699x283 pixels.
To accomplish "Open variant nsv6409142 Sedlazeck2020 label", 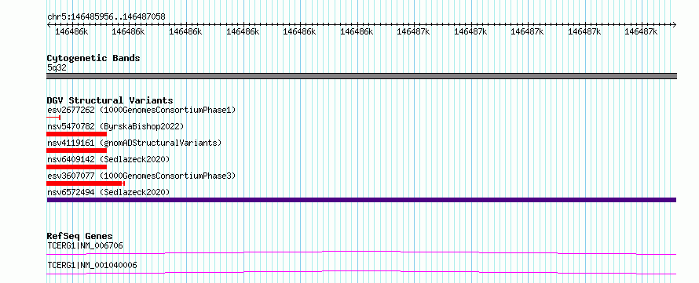I will [108, 159].
